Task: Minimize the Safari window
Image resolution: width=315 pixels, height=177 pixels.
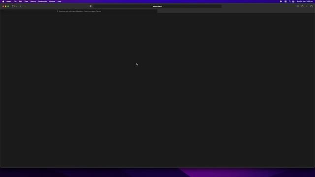Action: [x=5, y=6]
